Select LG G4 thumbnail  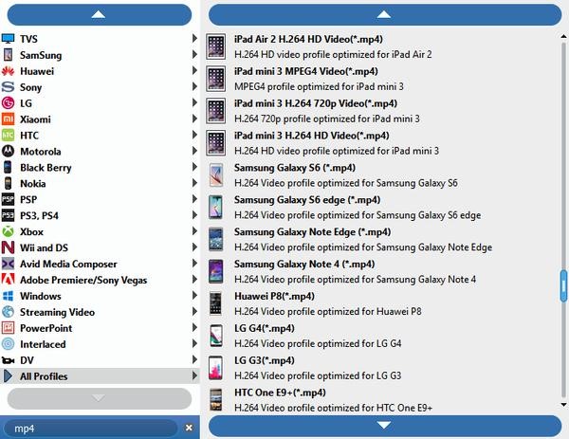pos(216,336)
